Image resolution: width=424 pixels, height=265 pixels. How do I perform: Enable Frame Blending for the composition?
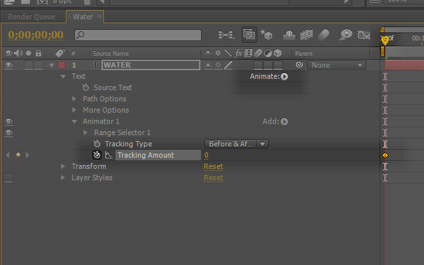pos(307,34)
